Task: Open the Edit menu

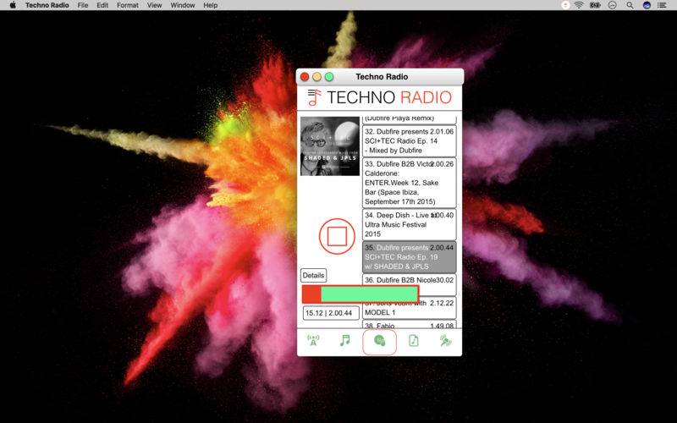Action: click(x=102, y=5)
